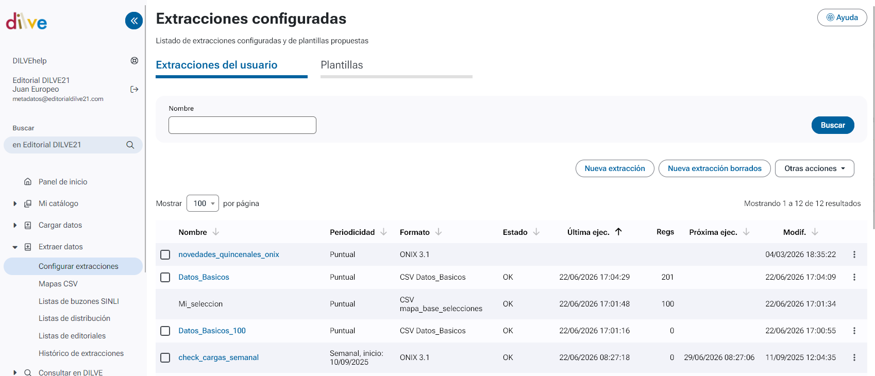The image size is (875, 376).
Task: Sort by Última ejec. using the arrow
Action: pos(618,232)
